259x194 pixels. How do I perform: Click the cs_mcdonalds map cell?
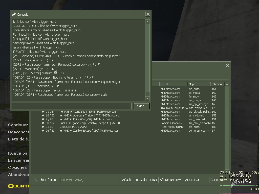[197, 115]
